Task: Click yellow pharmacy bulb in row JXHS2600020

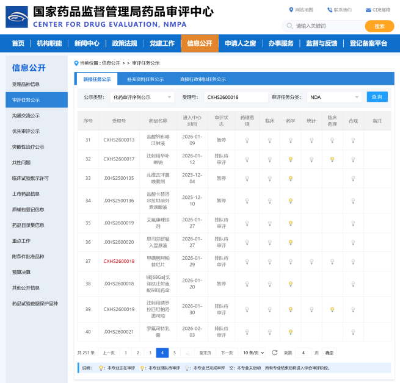Action: [290, 242]
